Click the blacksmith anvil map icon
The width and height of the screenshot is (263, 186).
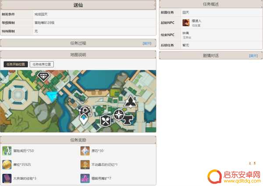(x=128, y=120)
